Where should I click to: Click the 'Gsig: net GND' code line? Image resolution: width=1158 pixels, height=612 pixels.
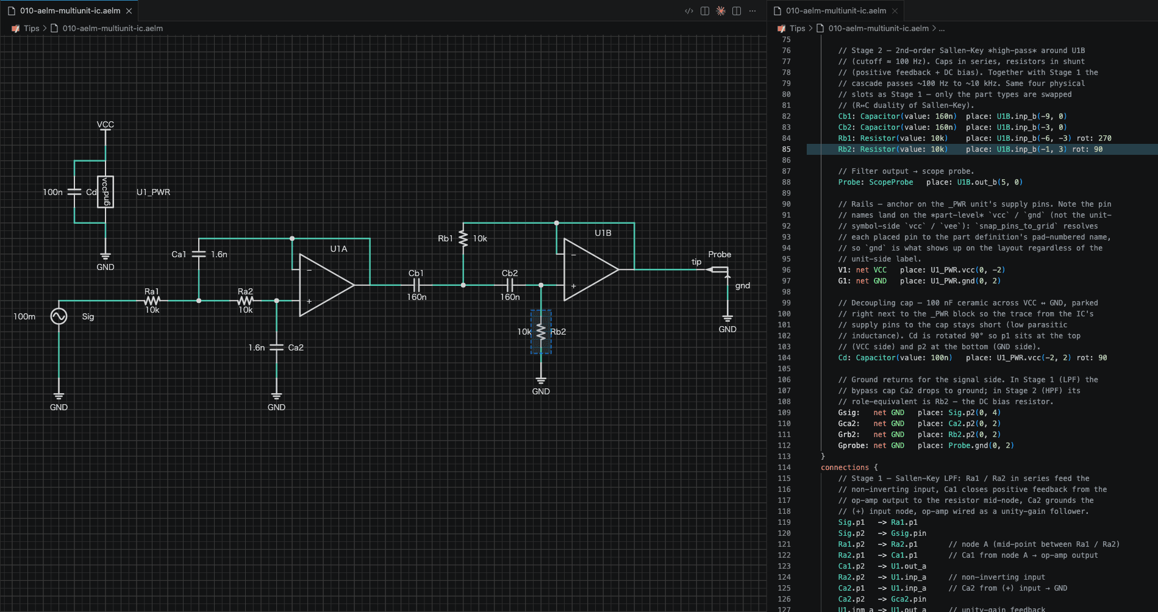[919, 413]
